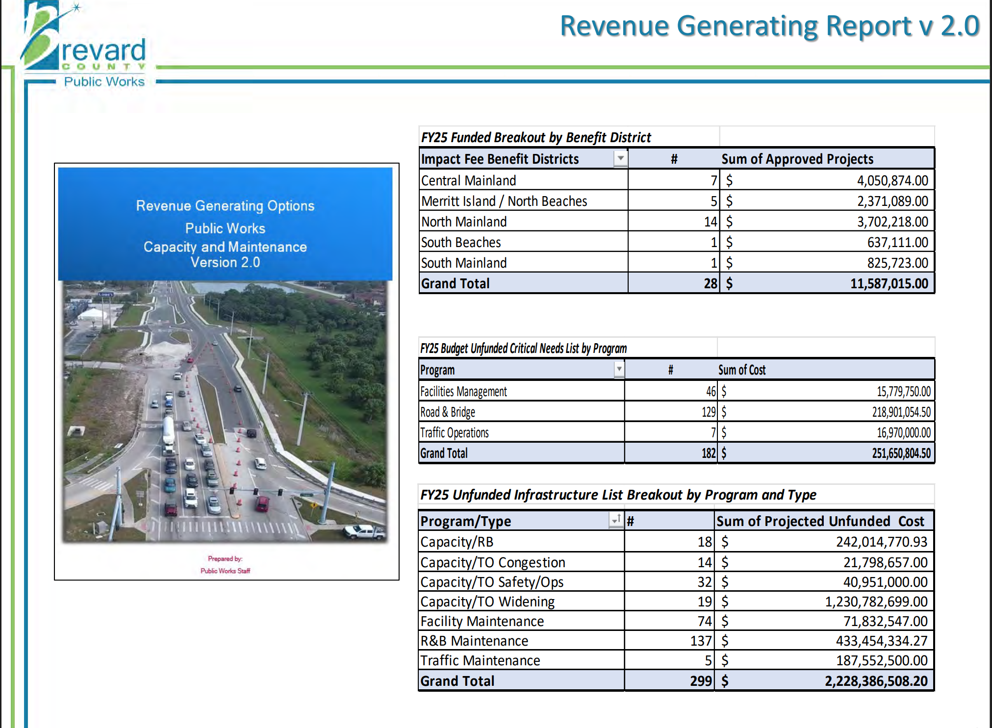Click the R&B Maintenance row label
Viewport: 992px width, 728px height.
coord(474,641)
